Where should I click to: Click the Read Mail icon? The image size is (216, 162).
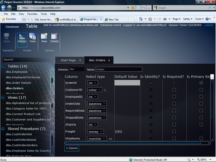(159, 19)
